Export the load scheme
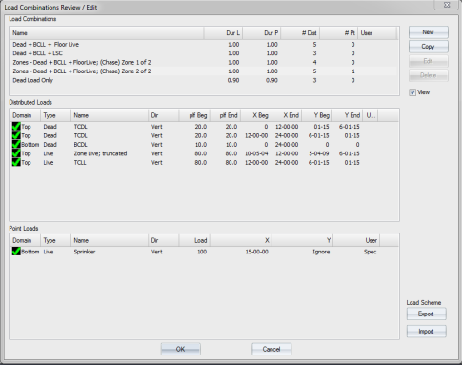The image size is (462, 365). point(426,314)
